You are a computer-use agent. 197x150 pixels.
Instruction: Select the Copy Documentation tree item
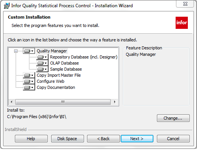(56, 87)
